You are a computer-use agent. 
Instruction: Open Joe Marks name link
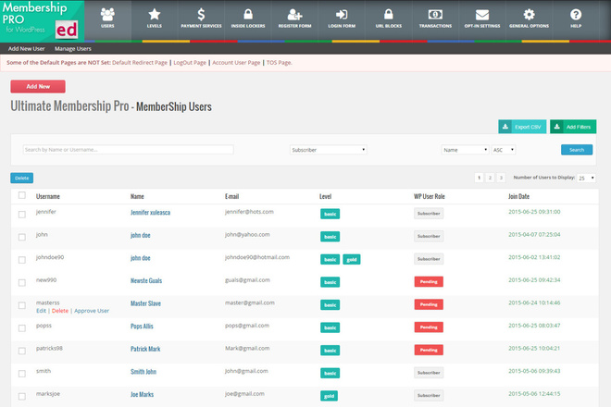click(142, 395)
